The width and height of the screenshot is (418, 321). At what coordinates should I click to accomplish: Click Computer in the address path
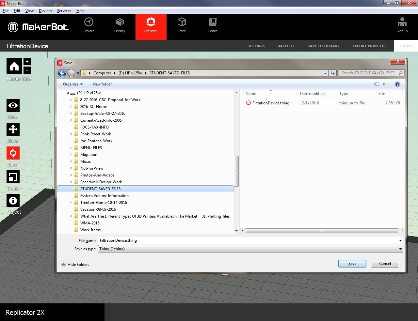(102, 73)
